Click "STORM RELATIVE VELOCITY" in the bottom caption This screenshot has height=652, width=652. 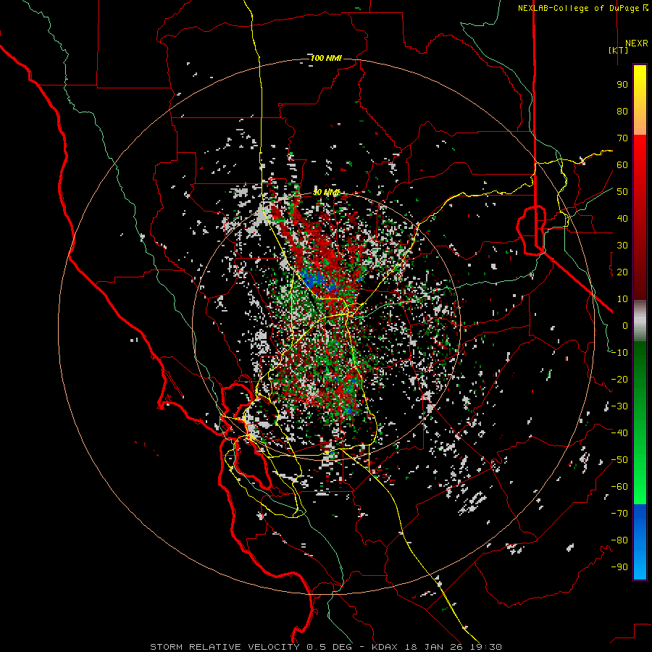[225, 647]
